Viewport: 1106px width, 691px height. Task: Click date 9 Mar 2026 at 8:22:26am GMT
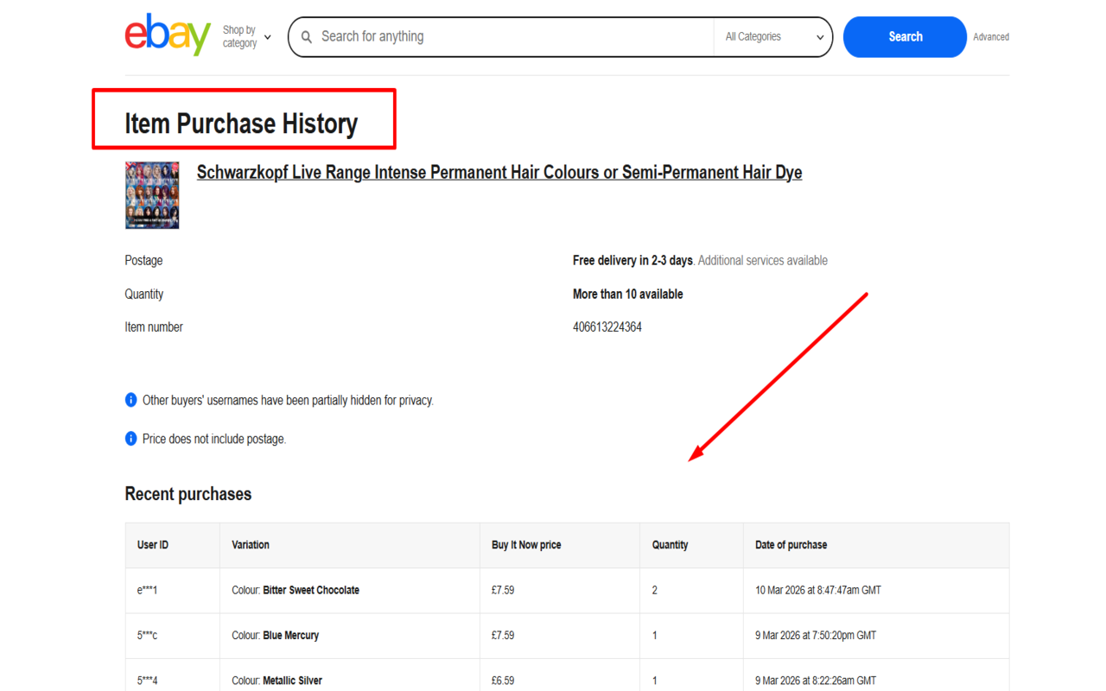(x=816, y=681)
